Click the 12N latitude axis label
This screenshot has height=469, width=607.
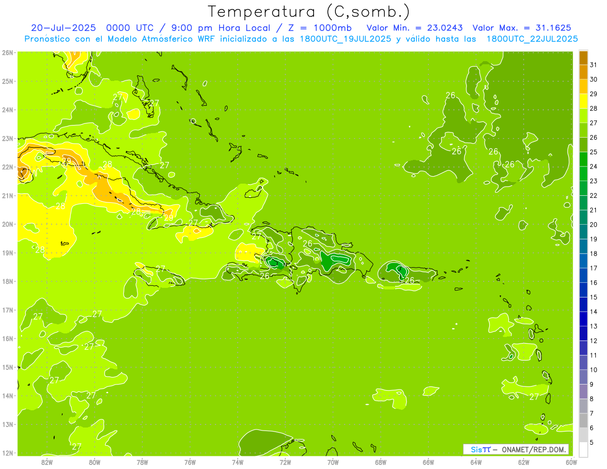(x=7, y=453)
